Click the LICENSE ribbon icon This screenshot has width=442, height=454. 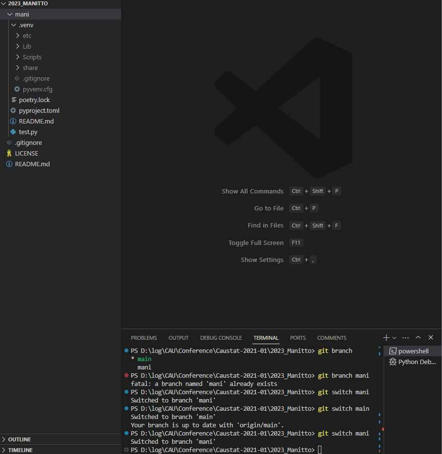pos(9,153)
